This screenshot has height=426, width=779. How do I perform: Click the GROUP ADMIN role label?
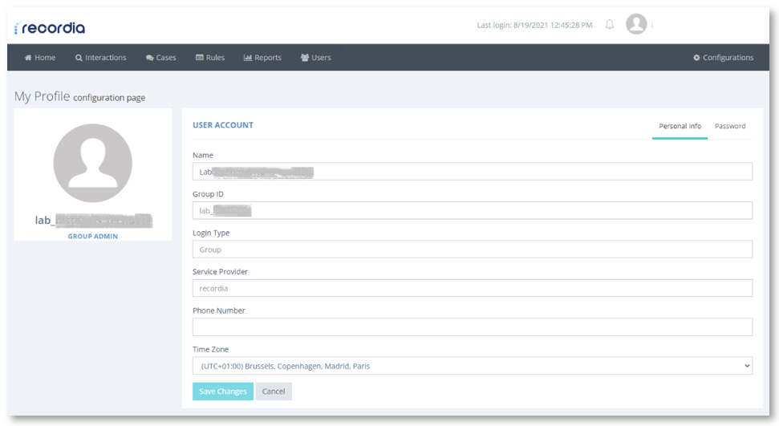pos(93,236)
